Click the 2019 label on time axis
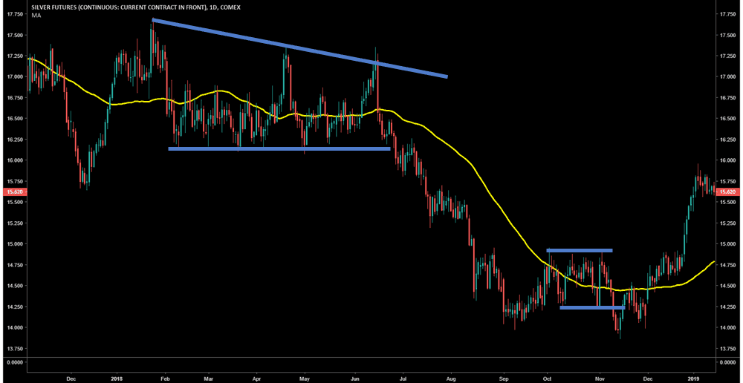 tap(693, 379)
